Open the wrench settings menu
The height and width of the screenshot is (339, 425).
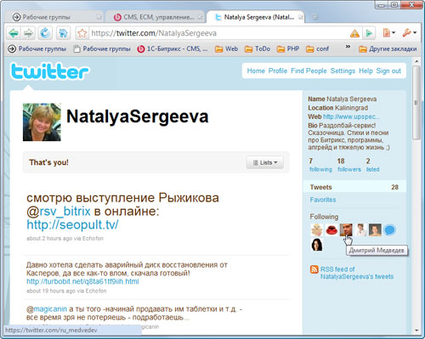coord(409,33)
